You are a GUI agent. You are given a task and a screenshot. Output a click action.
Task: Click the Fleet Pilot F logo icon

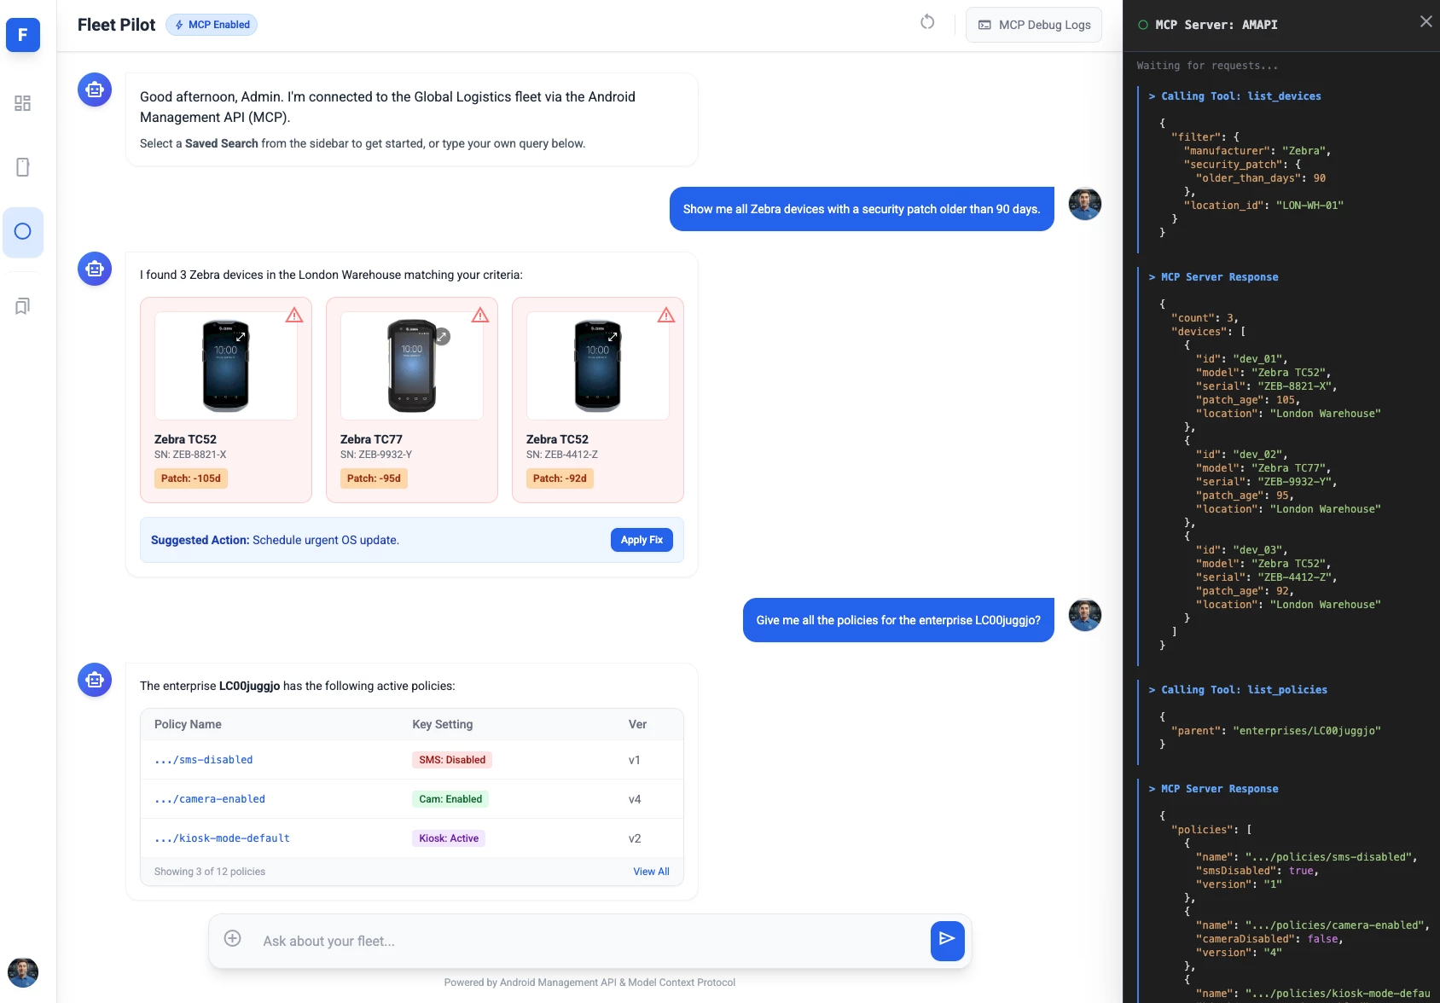click(x=23, y=35)
